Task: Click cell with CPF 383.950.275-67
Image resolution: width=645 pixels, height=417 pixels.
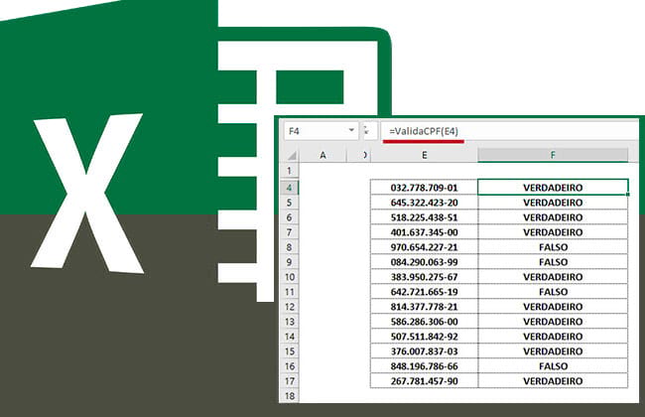Action: (x=424, y=277)
